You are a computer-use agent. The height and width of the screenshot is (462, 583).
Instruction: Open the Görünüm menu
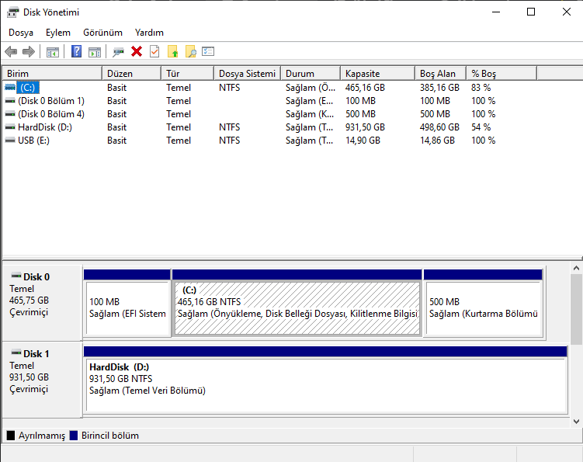(x=102, y=33)
